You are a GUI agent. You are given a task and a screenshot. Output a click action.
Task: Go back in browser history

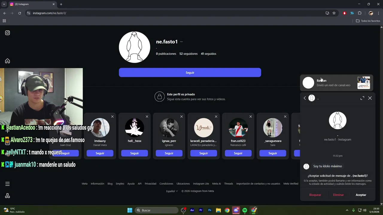point(4,13)
